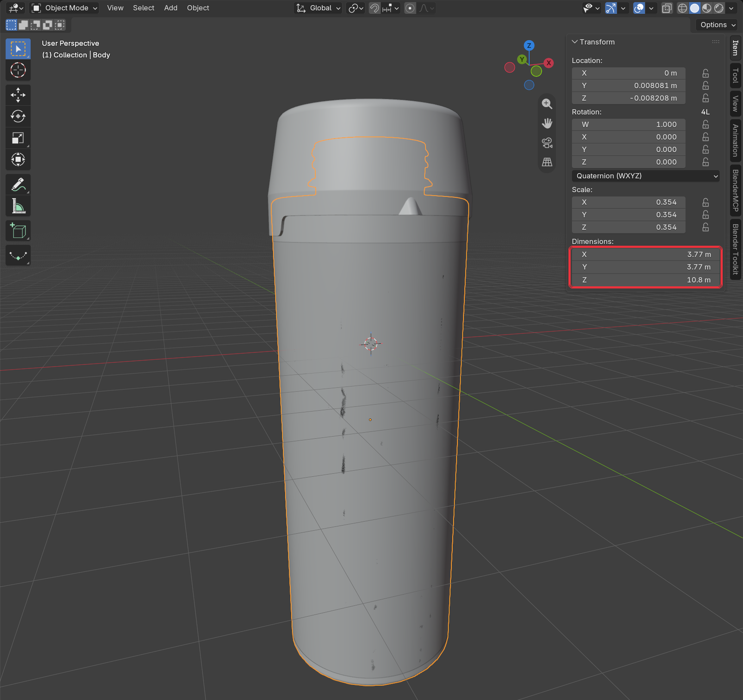Activate the combined Transform tool
The height and width of the screenshot is (700, 743).
pyautogui.click(x=18, y=159)
